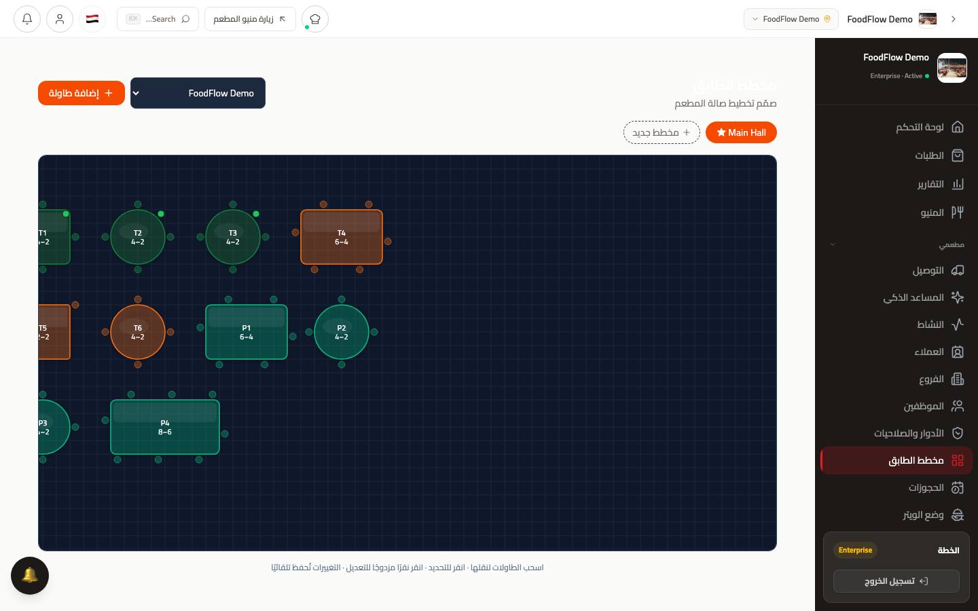Open Customers (العملاء) in sidebar
Screen dimensions: 978x611
click(896, 352)
